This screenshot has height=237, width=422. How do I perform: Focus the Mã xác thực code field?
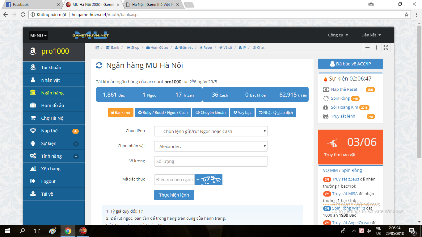pos(174,180)
